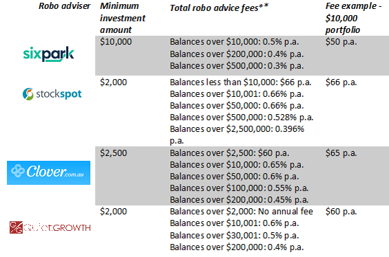Select 'Balances over $2,000: No annual fee' line
This screenshot has width=389, height=257.
242,212
